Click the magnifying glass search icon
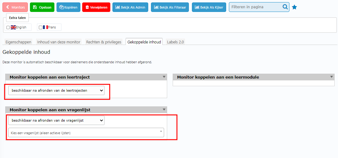The height and width of the screenshot is (158, 338). [x=285, y=7]
